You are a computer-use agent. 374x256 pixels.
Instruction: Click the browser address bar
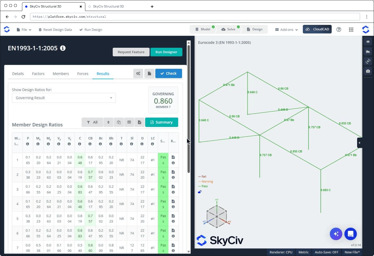tap(195, 17)
